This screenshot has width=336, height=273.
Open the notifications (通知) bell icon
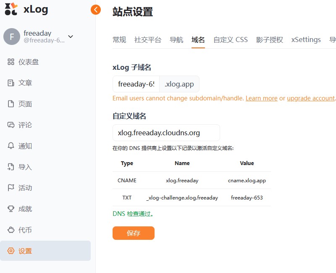tap(11, 146)
